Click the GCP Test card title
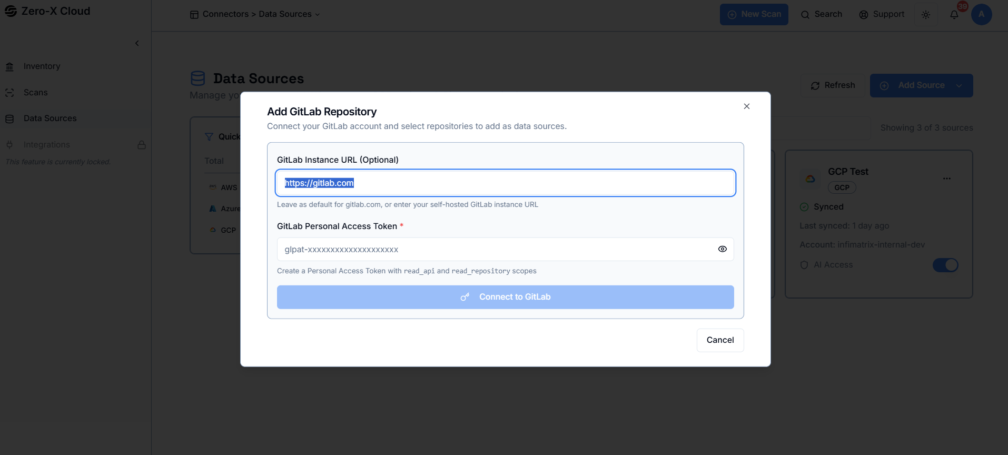This screenshot has height=455, width=1008. click(848, 172)
